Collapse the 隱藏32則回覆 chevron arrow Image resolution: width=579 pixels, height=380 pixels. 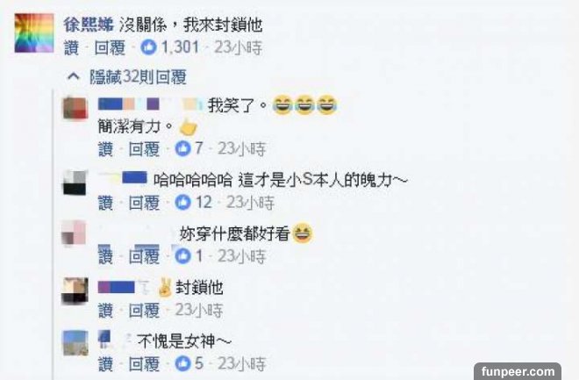click(x=74, y=77)
